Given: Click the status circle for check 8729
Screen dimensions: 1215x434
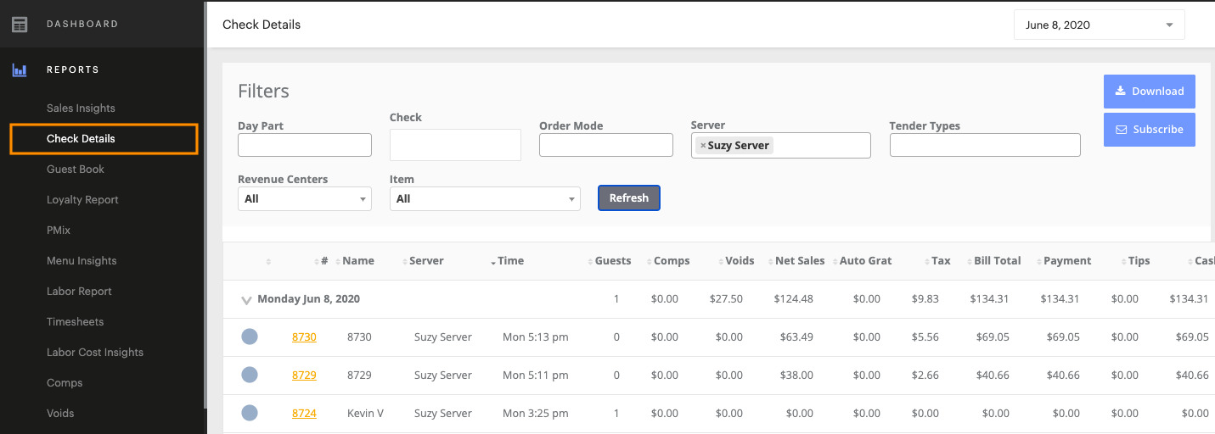Looking at the screenshot, I should pyautogui.click(x=250, y=375).
